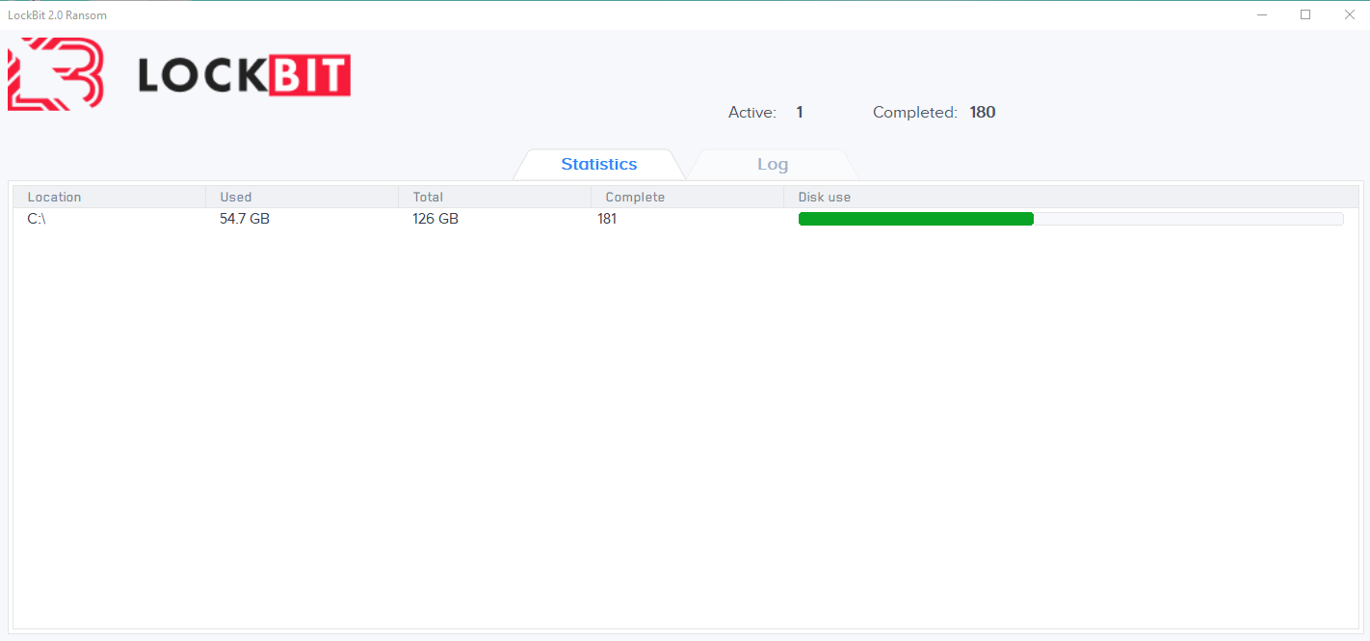Click the LockBit logo emblem icon
1370x641 pixels.
coord(56,73)
